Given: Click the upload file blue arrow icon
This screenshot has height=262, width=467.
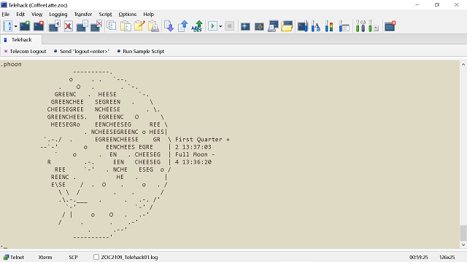Looking at the screenshot, I should point(183,26).
